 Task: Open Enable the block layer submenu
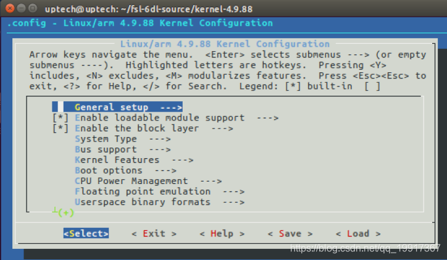[x=154, y=128]
